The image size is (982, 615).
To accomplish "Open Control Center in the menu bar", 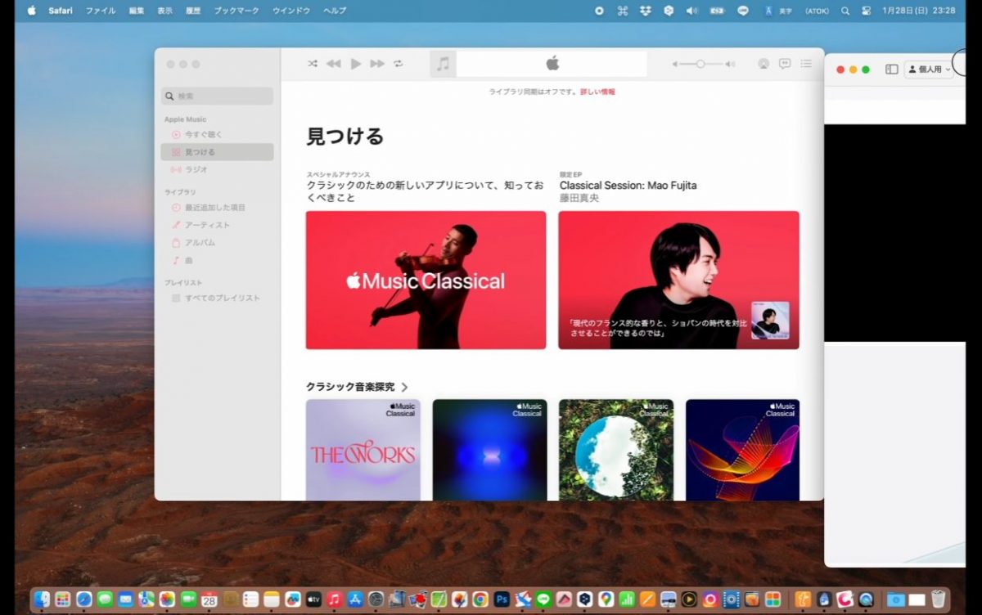I will pyautogui.click(x=866, y=11).
